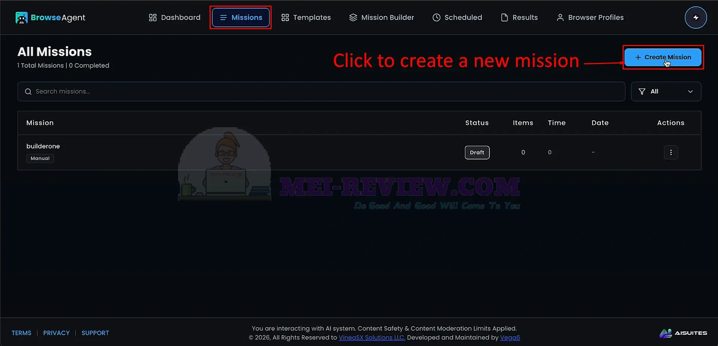The width and height of the screenshot is (718, 346).
Task: Open the Scheduled tab
Action: pyautogui.click(x=457, y=18)
